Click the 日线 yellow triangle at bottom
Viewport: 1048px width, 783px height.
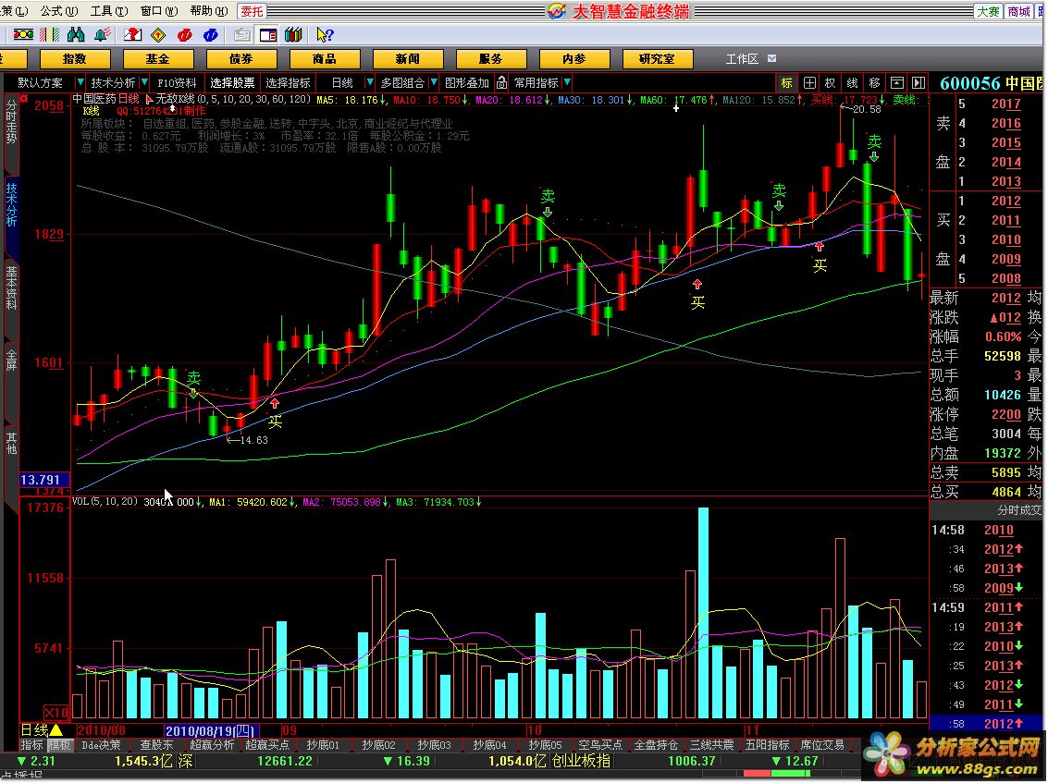pos(56,730)
